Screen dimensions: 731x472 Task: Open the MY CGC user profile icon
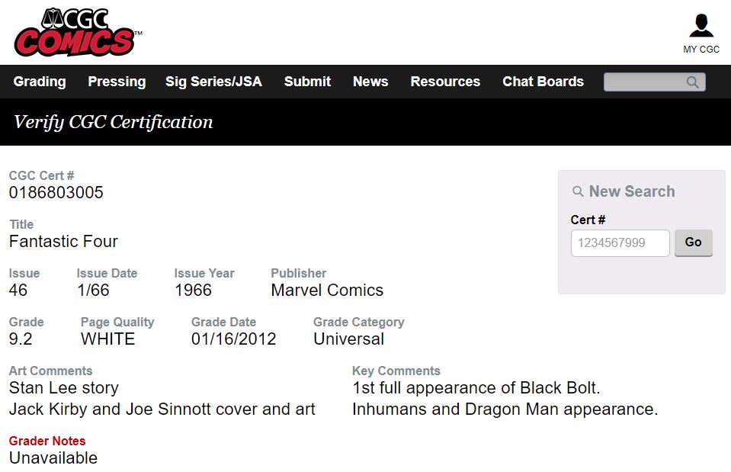pos(701,26)
